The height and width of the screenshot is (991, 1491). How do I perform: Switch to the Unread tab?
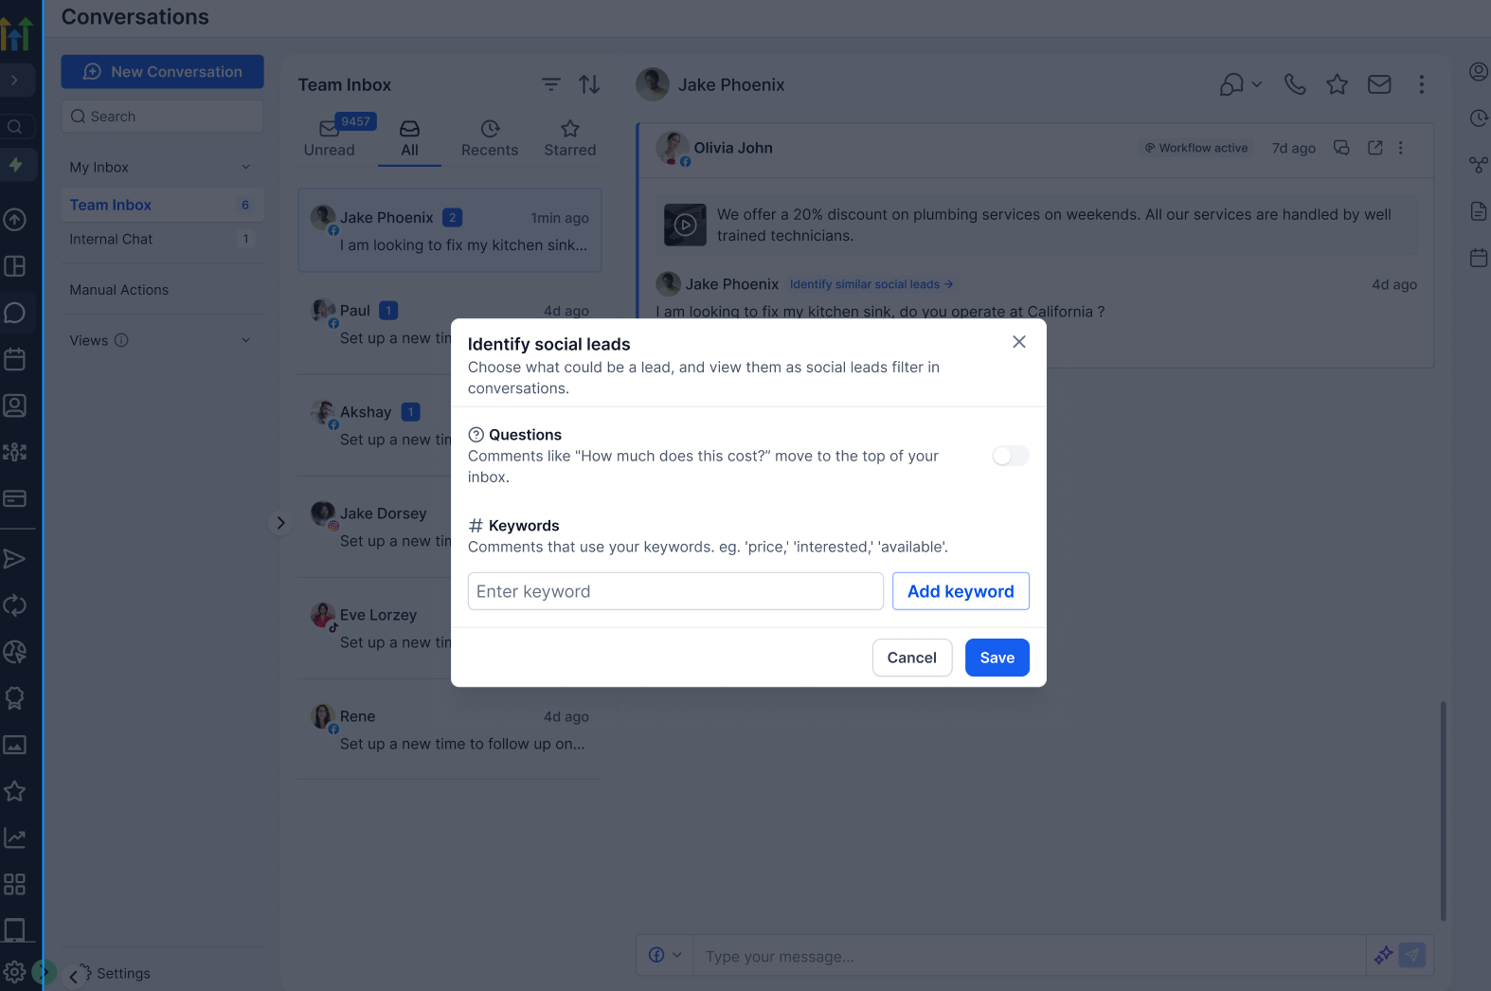tap(330, 138)
